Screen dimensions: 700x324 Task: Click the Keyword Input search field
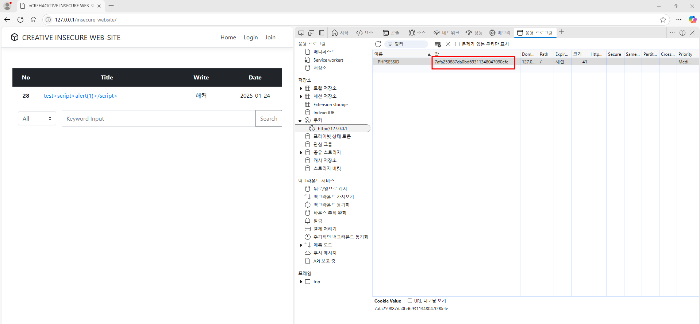pos(159,118)
